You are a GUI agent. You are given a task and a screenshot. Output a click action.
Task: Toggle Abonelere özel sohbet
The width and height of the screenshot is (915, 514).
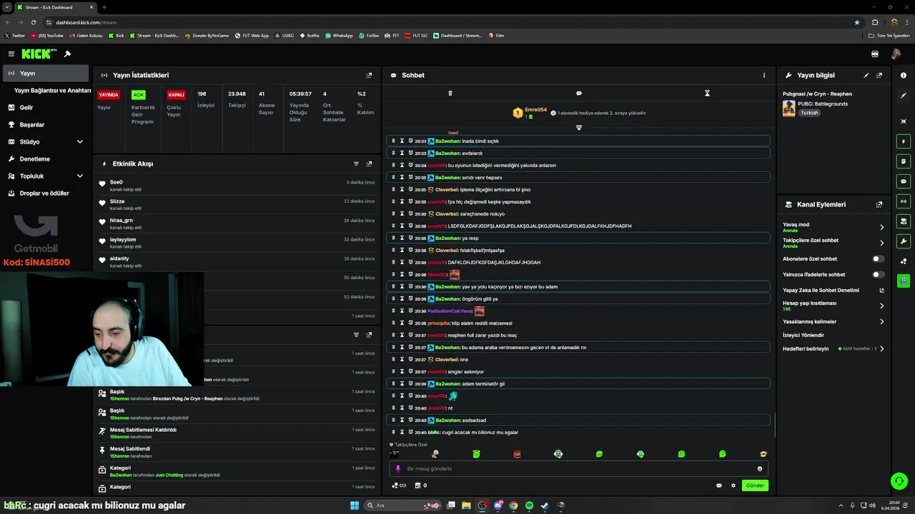[x=878, y=259]
